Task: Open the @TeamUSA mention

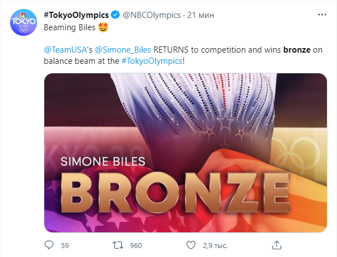Action: coord(62,50)
